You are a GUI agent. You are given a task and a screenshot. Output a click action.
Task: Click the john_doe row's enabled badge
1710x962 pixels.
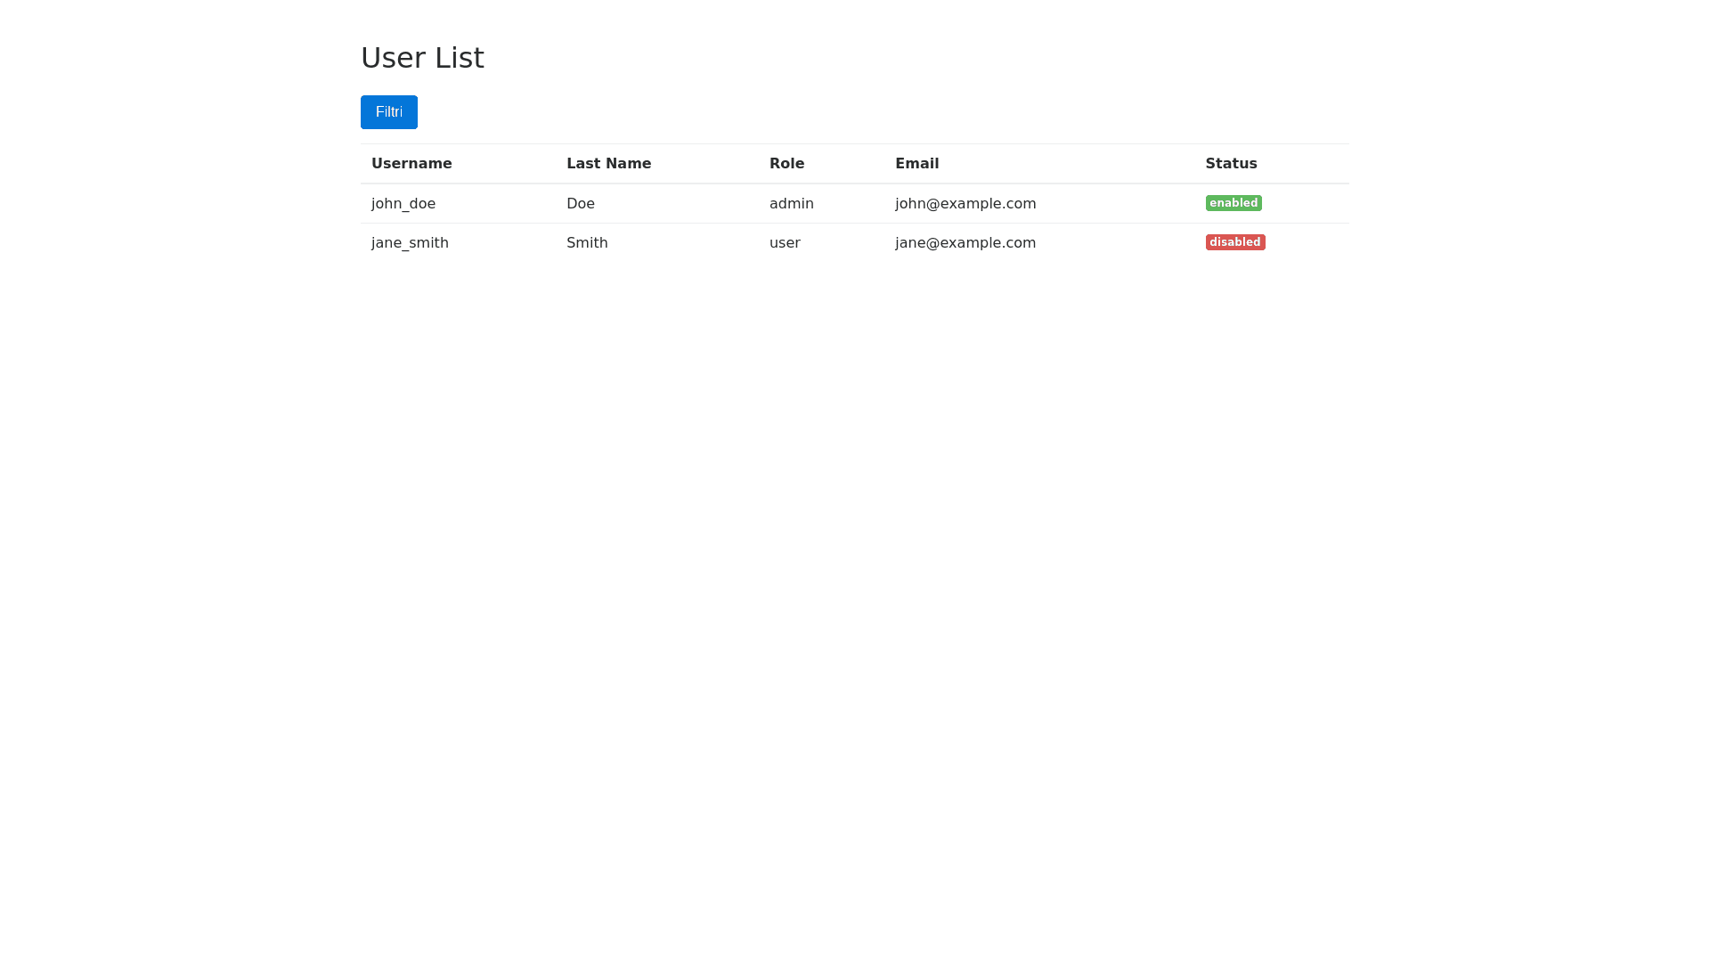[1234, 203]
